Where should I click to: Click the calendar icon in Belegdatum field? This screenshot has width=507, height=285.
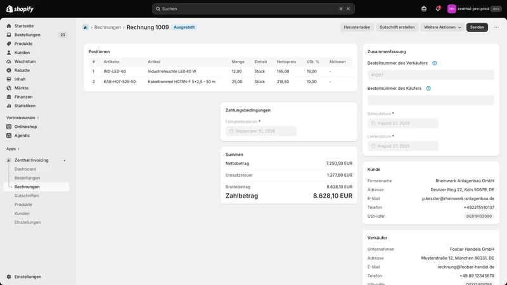[x=373, y=123]
